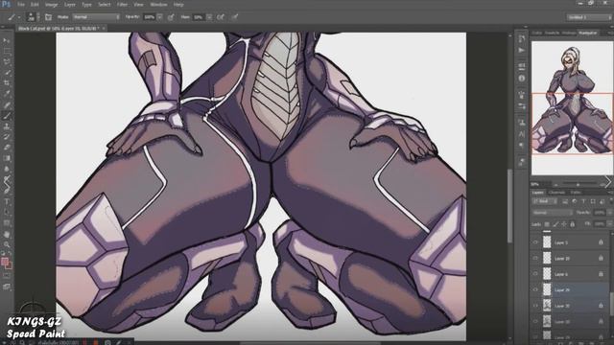Image resolution: width=614 pixels, height=345 pixels.
Task: Select the Shape tool
Action: point(7,223)
